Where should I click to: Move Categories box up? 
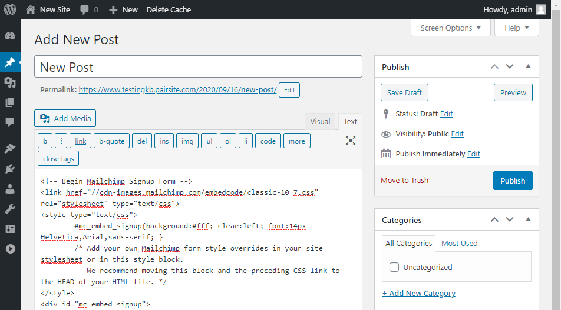[494, 219]
